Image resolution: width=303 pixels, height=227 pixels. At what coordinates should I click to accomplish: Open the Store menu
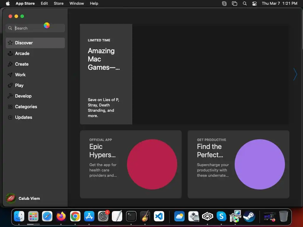(59, 3)
